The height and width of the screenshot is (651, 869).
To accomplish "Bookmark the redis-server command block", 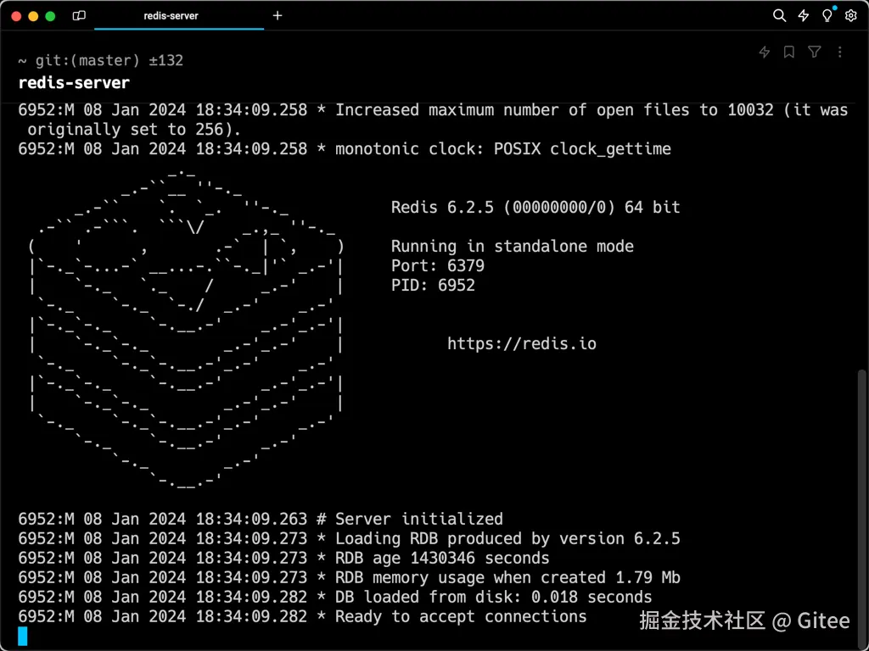I will tap(789, 52).
